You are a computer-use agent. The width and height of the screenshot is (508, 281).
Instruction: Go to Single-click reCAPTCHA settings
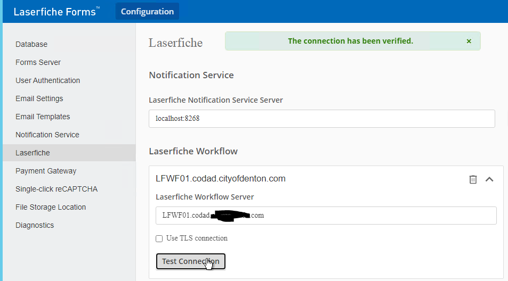point(57,189)
